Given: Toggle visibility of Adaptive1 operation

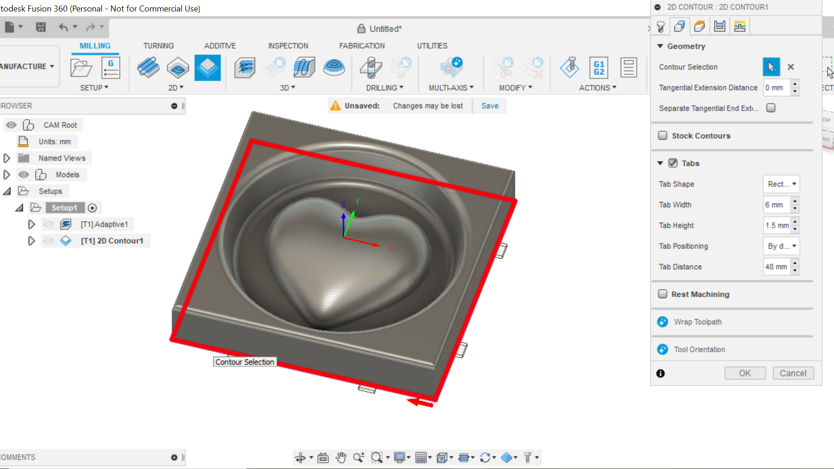Looking at the screenshot, I should click(x=48, y=224).
